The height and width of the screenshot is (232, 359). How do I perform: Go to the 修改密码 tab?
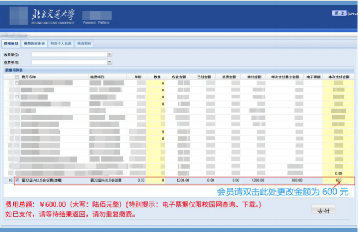coord(84,44)
